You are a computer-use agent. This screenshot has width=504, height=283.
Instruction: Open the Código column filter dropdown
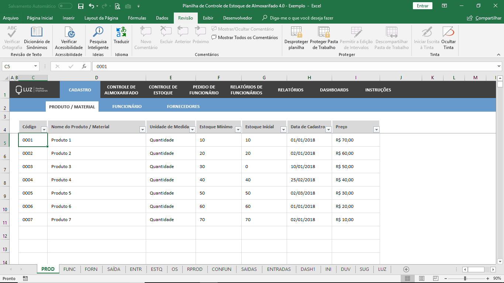(x=44, y=129)
